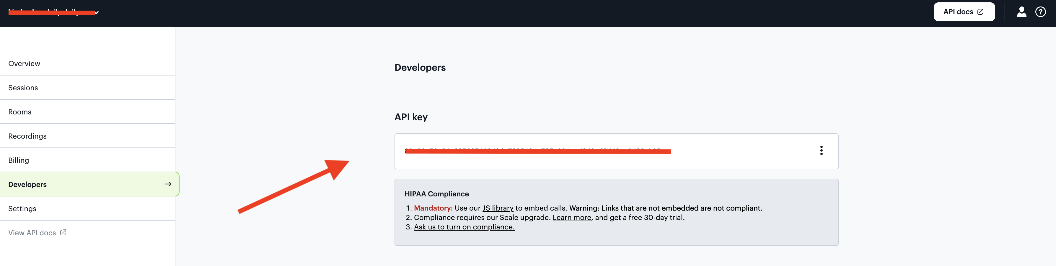Select Rooms in the sidebar
Screen dimensions: 1056x266
point(87,112)
